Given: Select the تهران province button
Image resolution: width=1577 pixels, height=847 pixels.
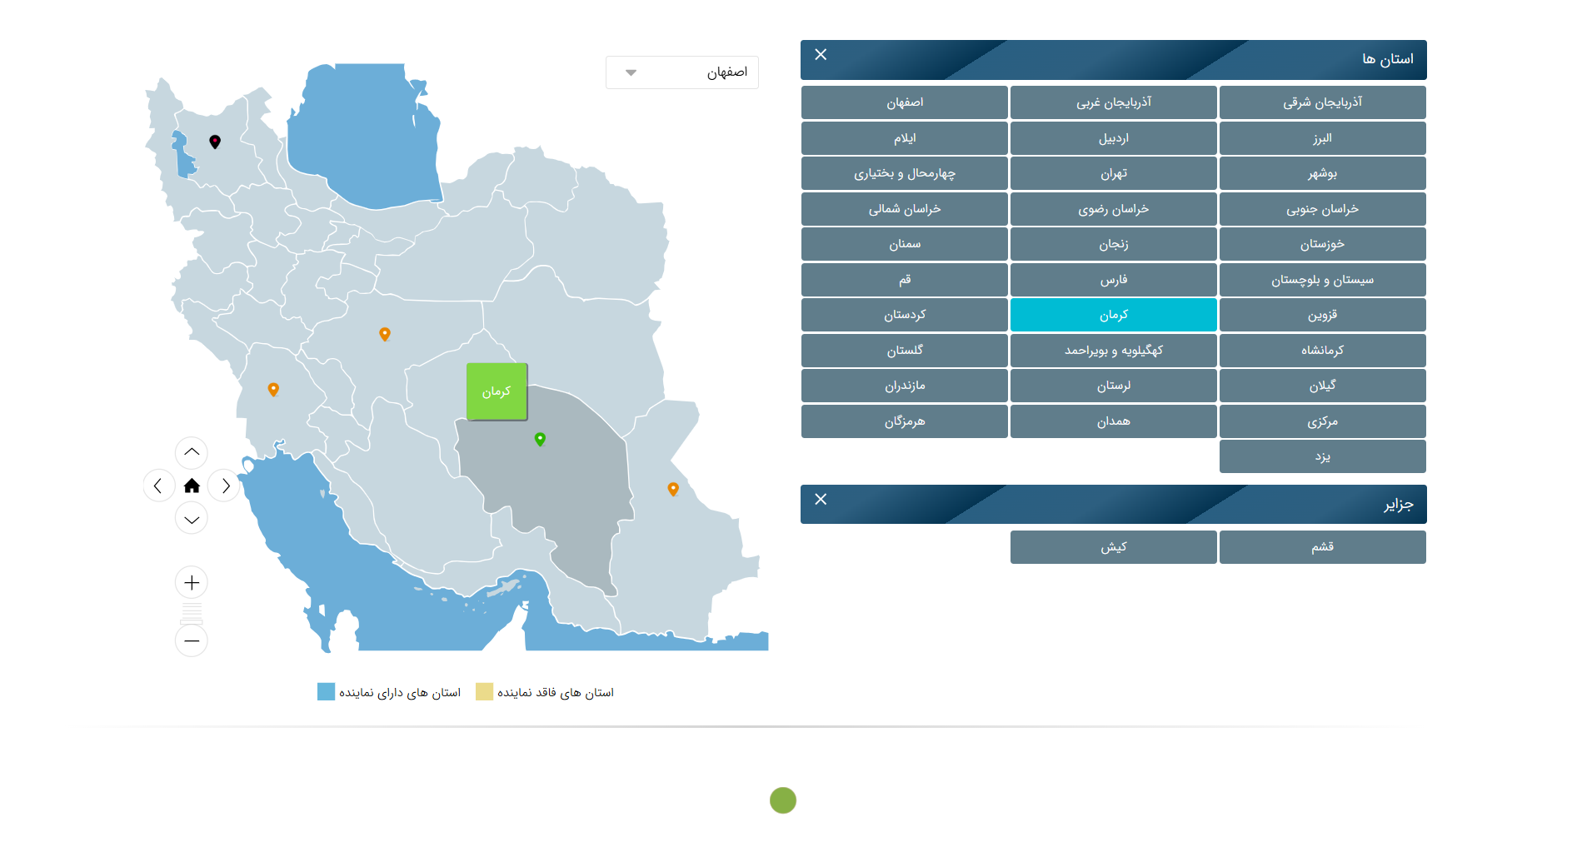Looking at the screenshot, I should (x=1113, y=173).
